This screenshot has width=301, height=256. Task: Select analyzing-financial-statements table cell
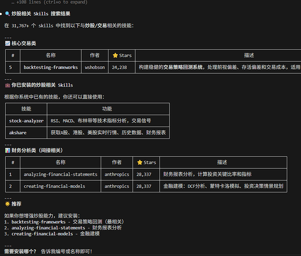point(60,175)
